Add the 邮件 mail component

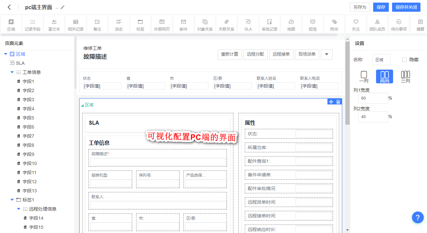pyautogui.click(x=183, y=25)
